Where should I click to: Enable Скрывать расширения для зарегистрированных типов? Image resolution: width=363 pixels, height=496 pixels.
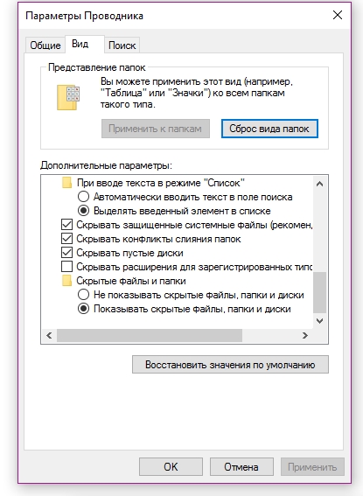66,267
